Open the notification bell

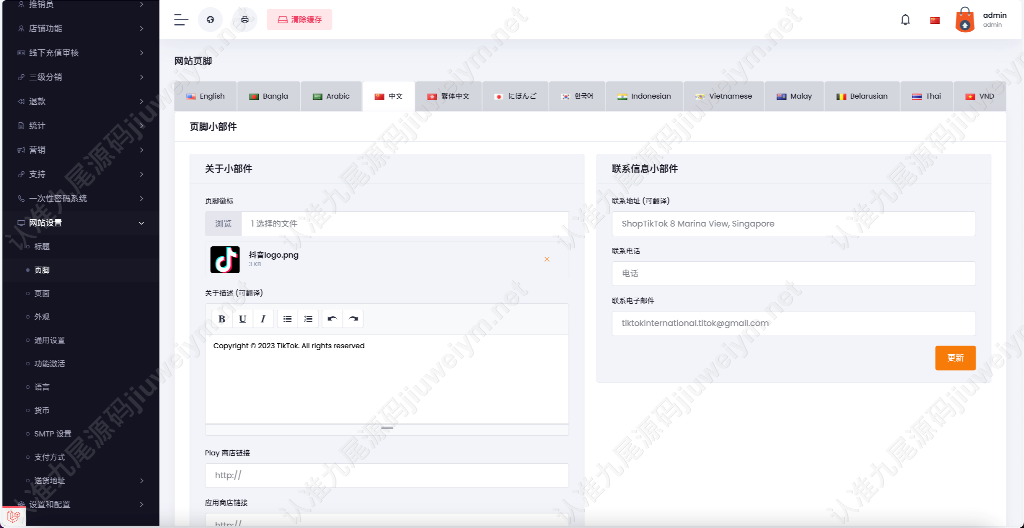click(x=905, y=20)
